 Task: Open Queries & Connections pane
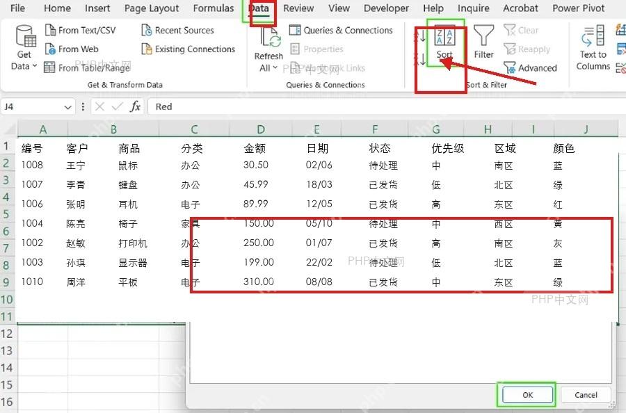[341, 31]
